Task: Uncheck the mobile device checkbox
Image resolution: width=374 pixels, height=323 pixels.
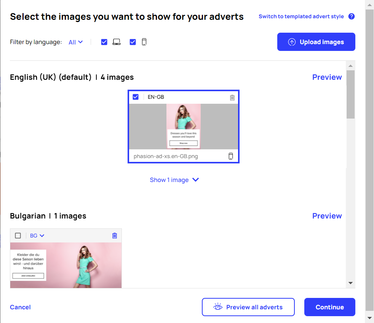Action: (133, 42)
